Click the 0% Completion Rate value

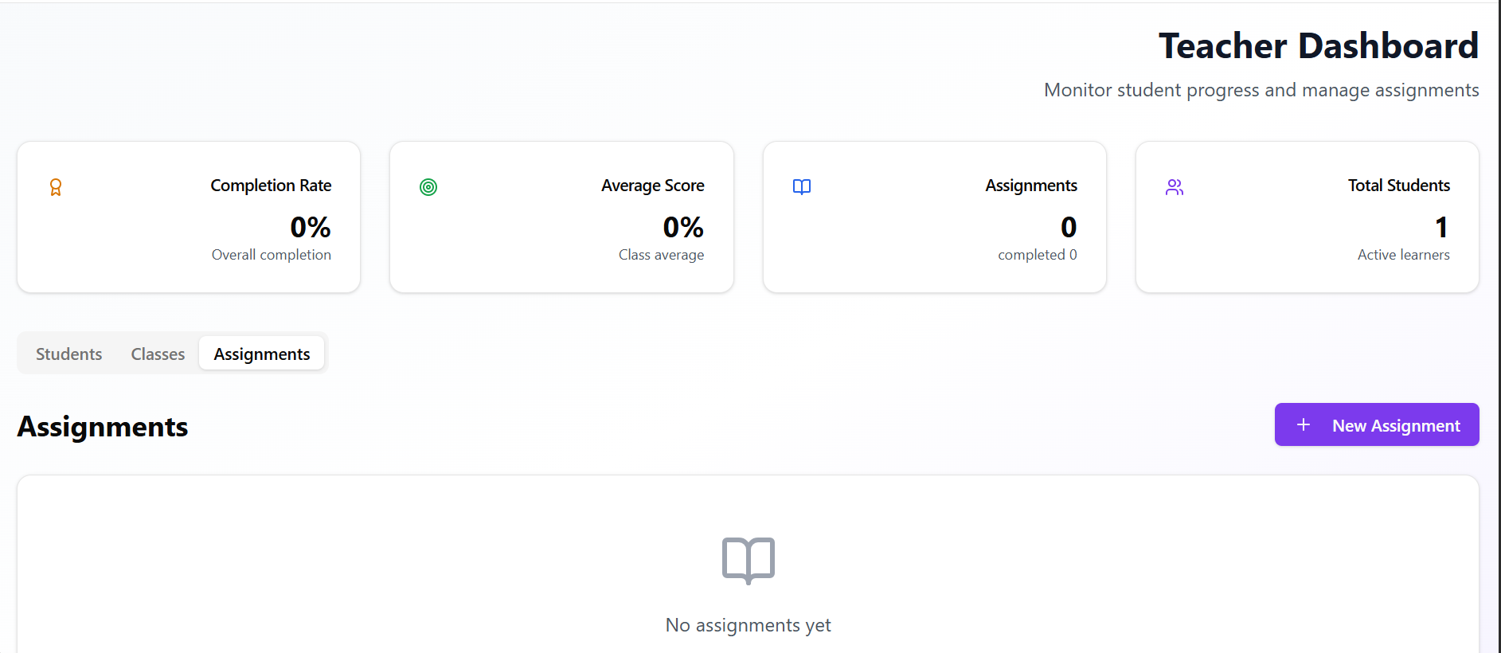pyautogui.click(x=311, y=228)
